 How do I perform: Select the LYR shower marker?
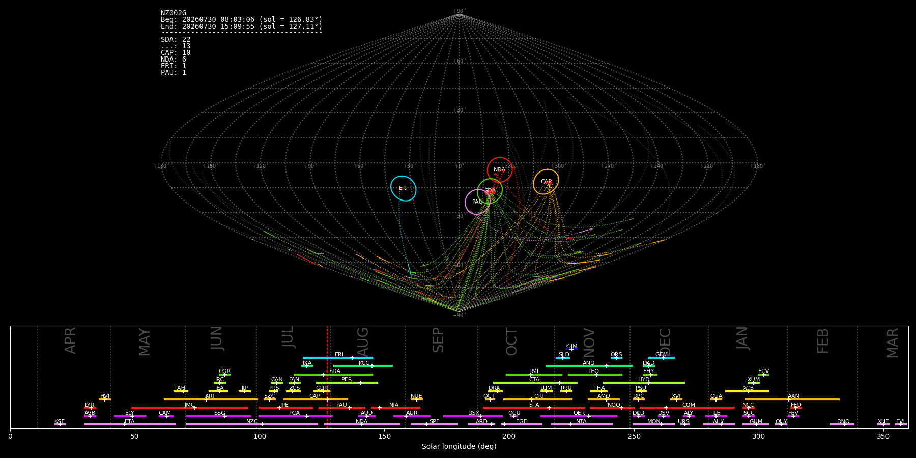point(91,408)
